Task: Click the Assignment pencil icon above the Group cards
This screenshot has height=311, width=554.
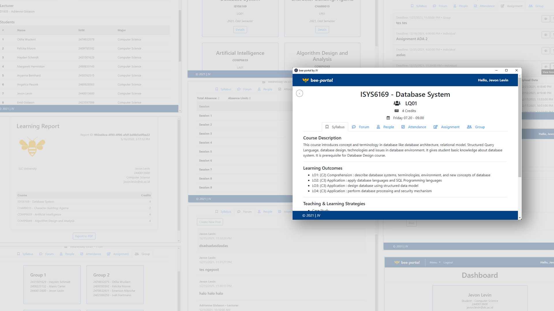Action: (109, 254)
